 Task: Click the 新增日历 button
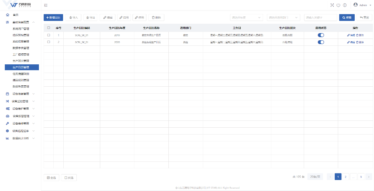point(53,17)
